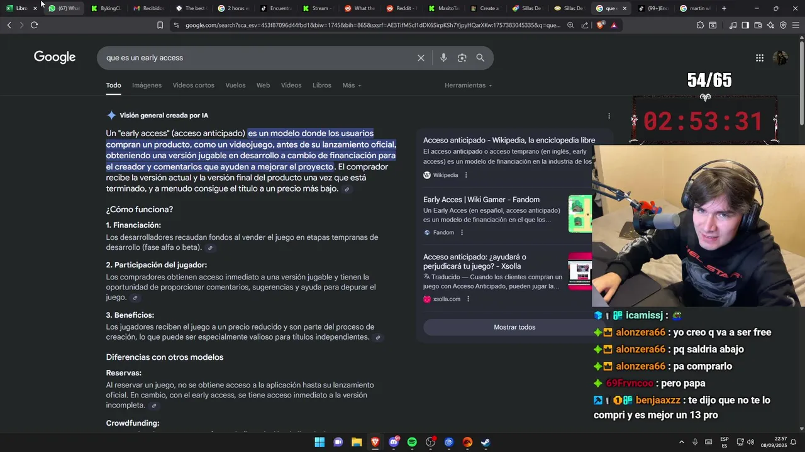Click the Diferencias con otros modelos heading

point(165,357)
